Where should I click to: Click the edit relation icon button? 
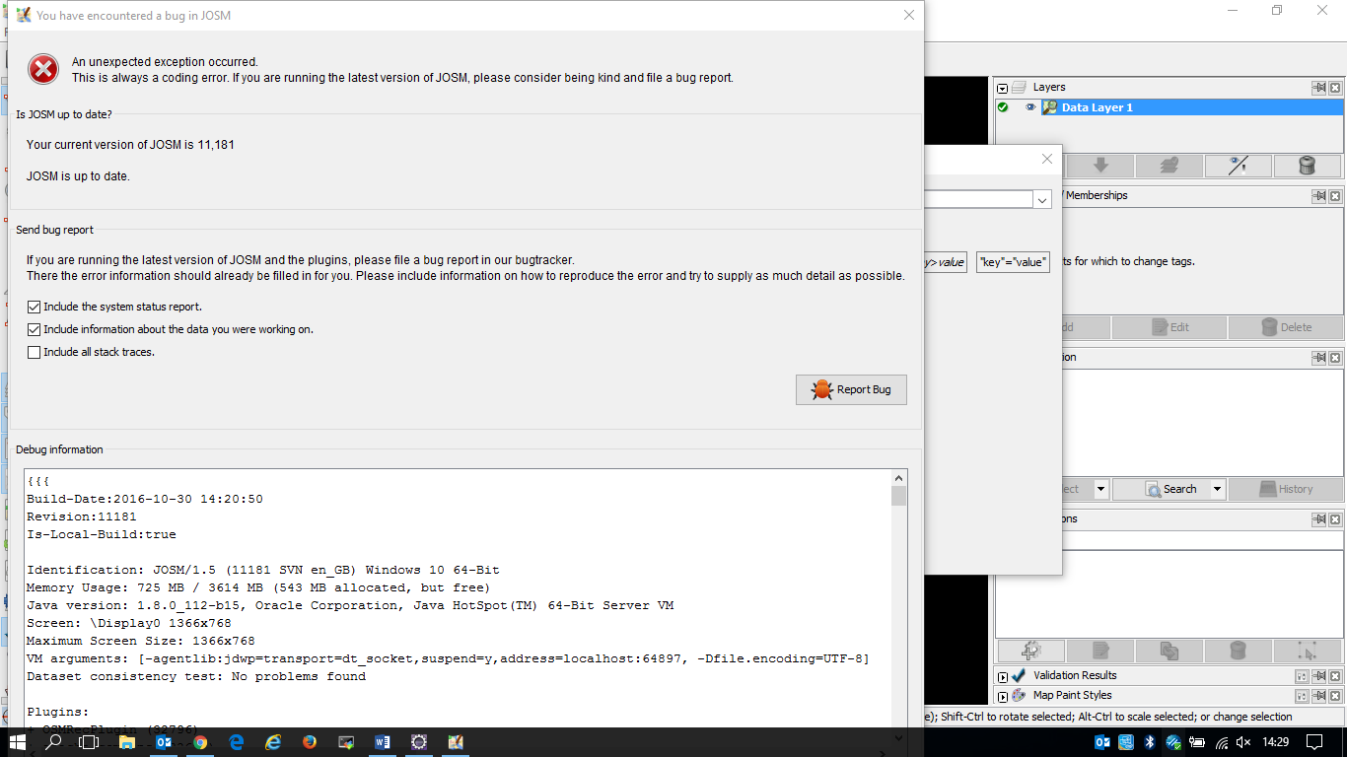(x=1100, y=651)
